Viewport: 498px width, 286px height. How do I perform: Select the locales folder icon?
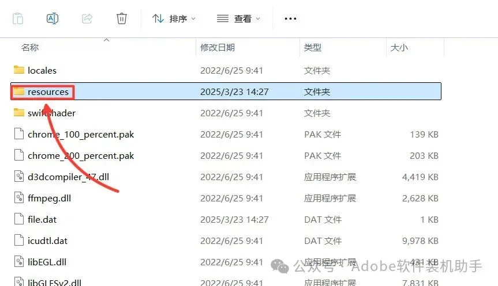19,70
